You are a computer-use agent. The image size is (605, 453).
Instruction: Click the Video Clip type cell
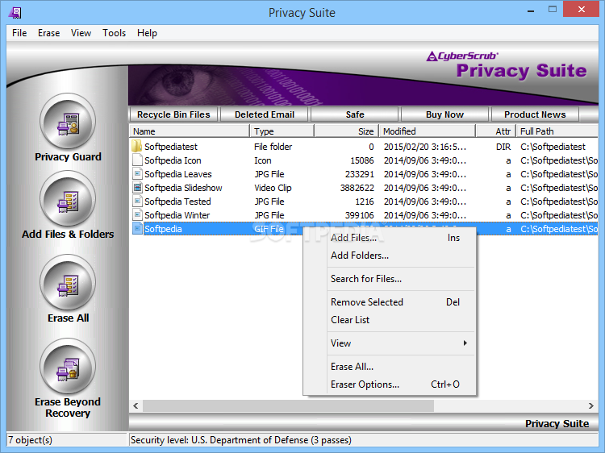click(273, 188)
